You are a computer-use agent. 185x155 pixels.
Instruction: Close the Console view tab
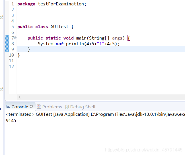tap(32, 107)
